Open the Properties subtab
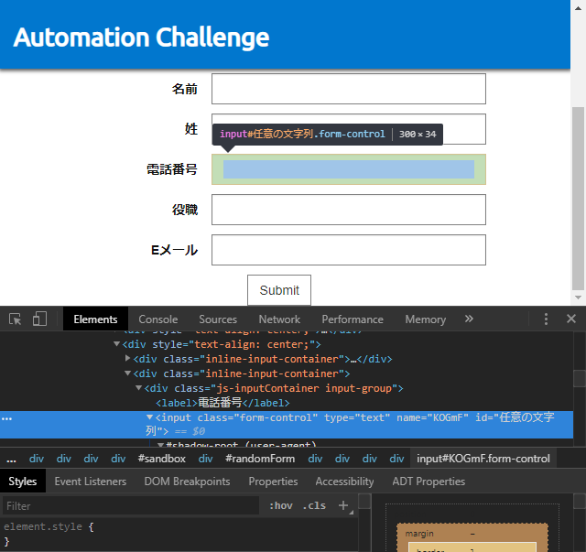This screenshot has height=552, width=586. click(273, 481)
